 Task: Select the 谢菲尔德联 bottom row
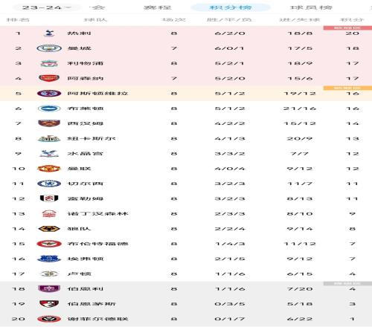point(186,319)
